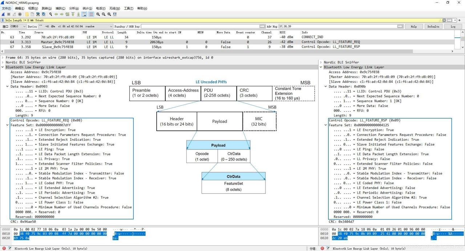
Task: Zoom out main window text
Action: coord(104,14)
